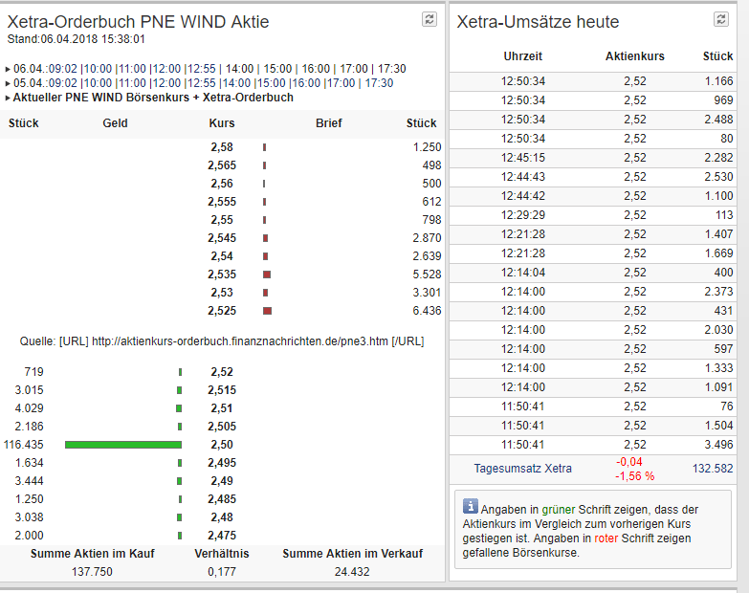
Task: Open the 09:02 snapshot for 06.04.
Action: [63, 69]
